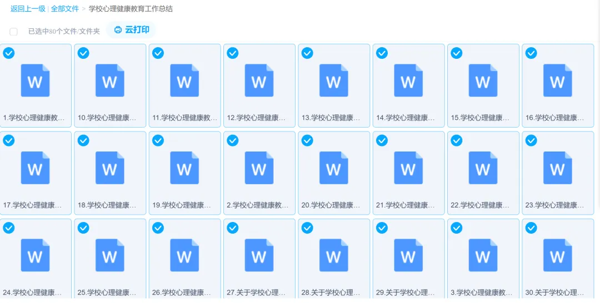Open Word icon of file 12.学校心理健康
Screen dimensions: 600x303
pyautogui.click(x=259, y=80)
